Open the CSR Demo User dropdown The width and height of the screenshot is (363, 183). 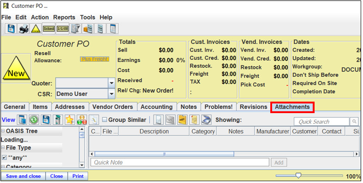coord(111,94)
